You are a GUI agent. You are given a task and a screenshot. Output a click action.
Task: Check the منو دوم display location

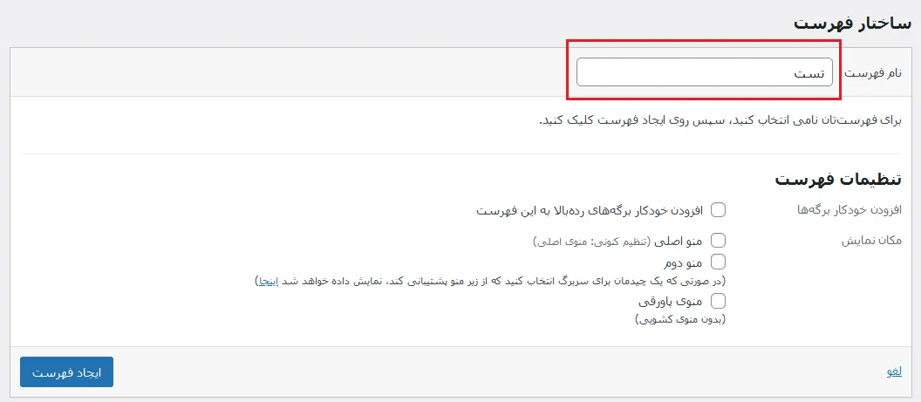tap(719, 261)
